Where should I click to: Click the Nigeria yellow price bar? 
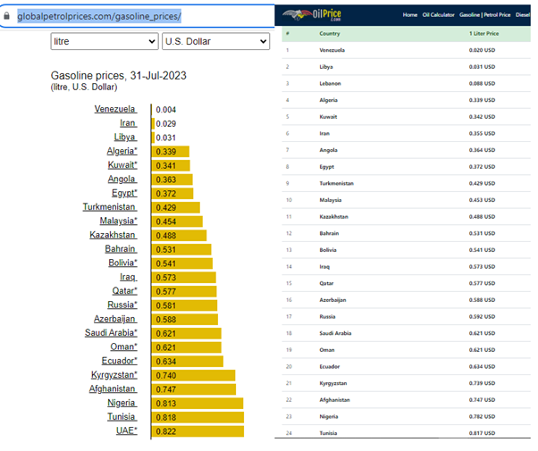click(197, 402)
